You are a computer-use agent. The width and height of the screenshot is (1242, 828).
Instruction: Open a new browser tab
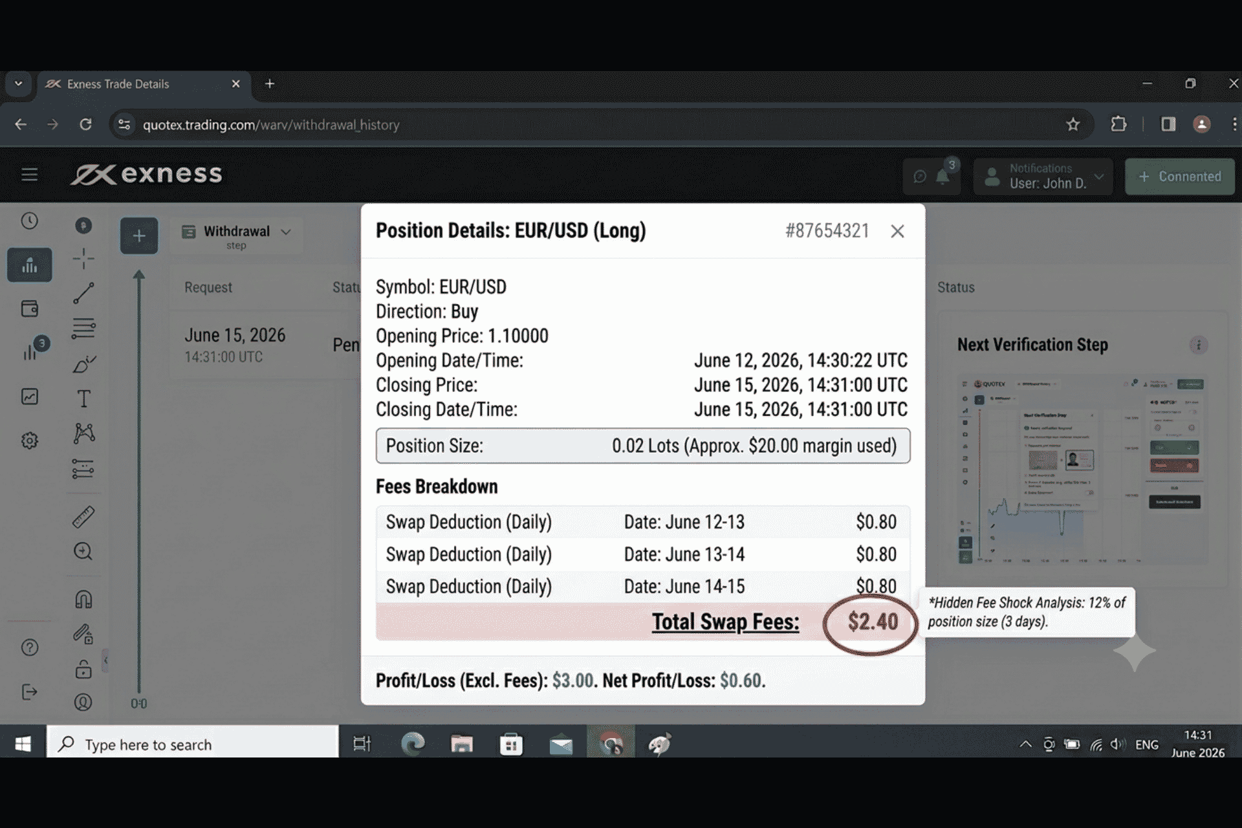click(x=270, y=84)
